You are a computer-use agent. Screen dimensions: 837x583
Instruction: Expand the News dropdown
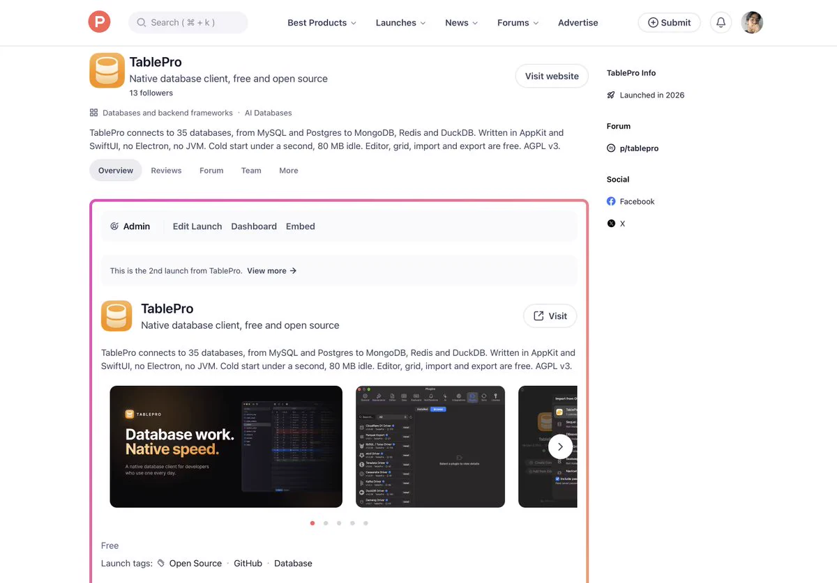point(462,22)
